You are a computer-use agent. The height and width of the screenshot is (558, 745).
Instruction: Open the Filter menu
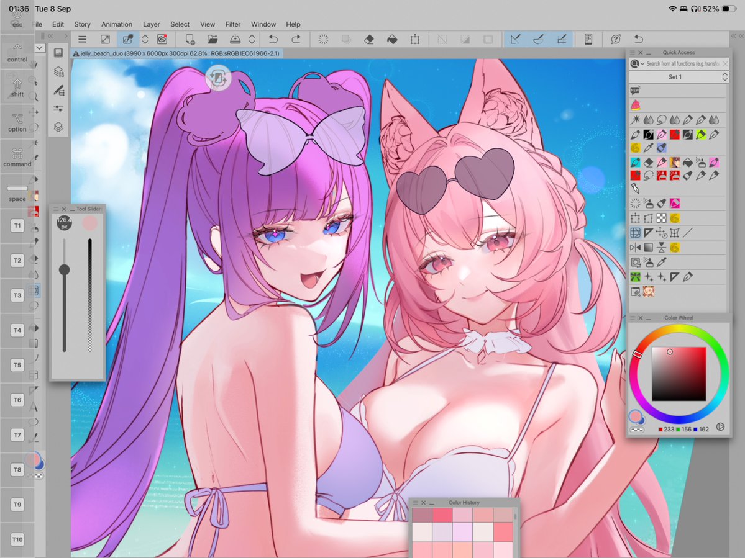tap(233, 24)
